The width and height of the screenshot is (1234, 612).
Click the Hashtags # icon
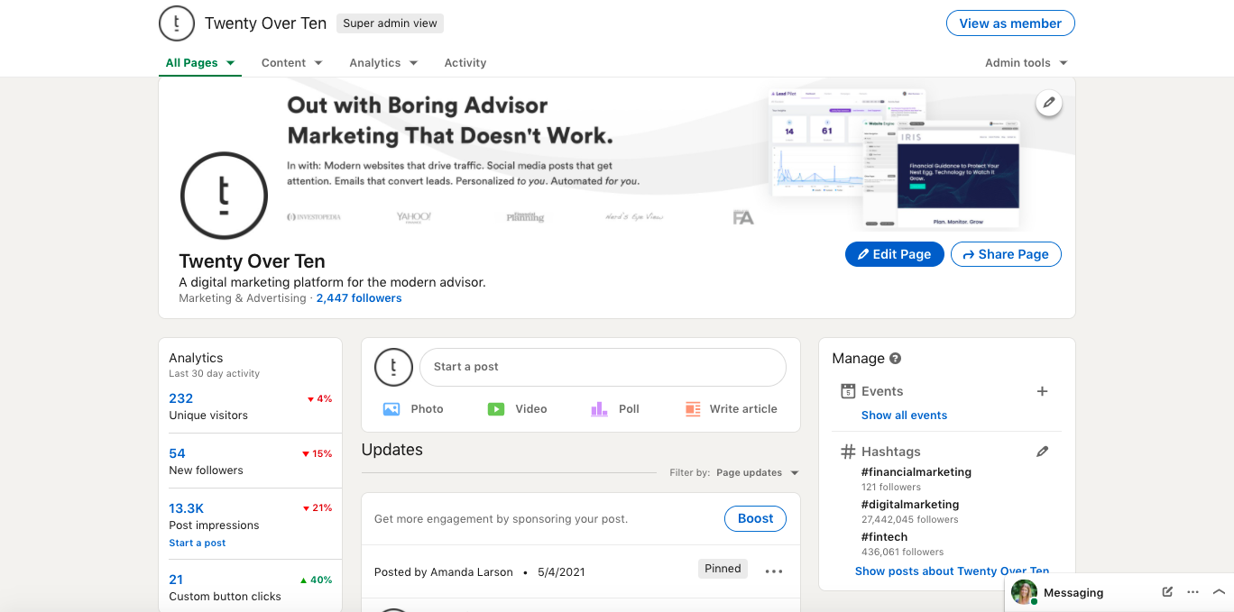[847, 452]
